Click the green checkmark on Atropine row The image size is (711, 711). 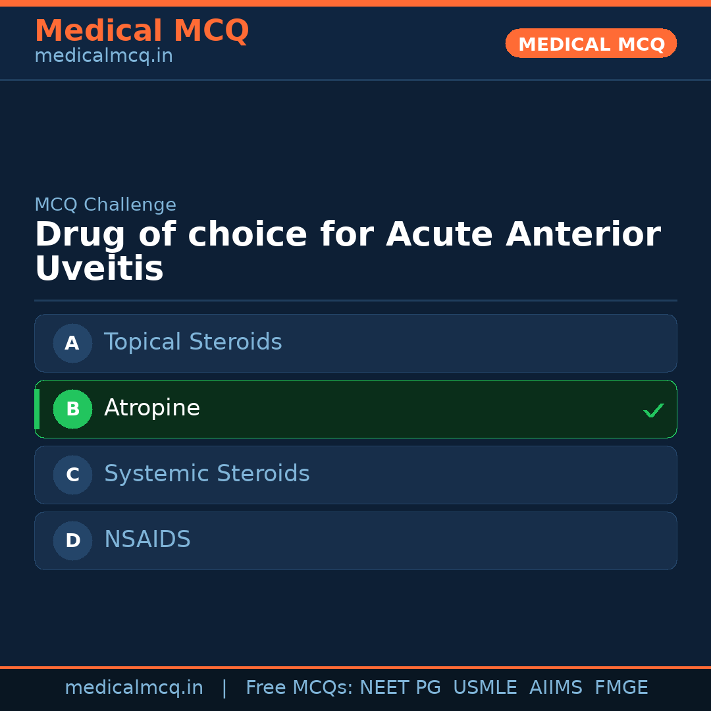[653, 410]
